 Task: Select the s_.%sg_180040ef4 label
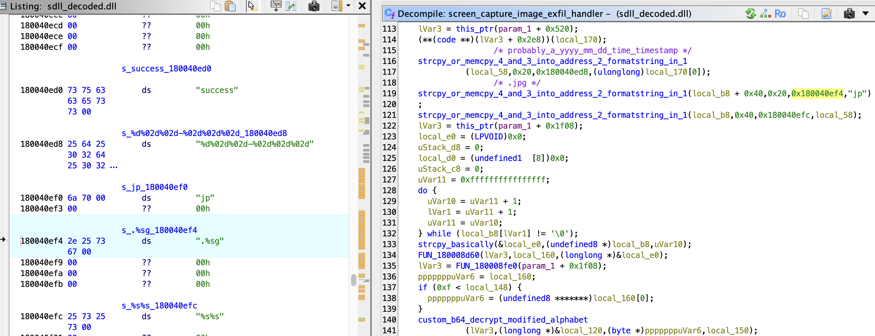click(x=159, y=230)
